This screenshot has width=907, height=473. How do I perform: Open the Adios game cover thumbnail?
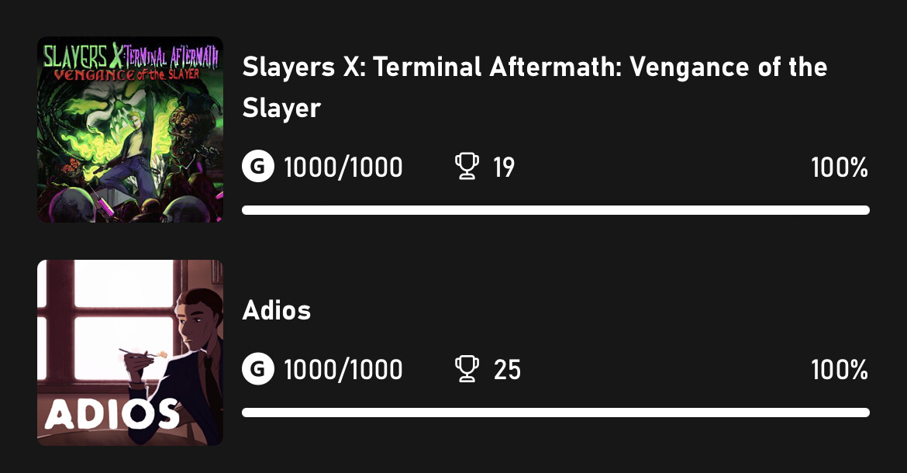[x=130, y=353]
